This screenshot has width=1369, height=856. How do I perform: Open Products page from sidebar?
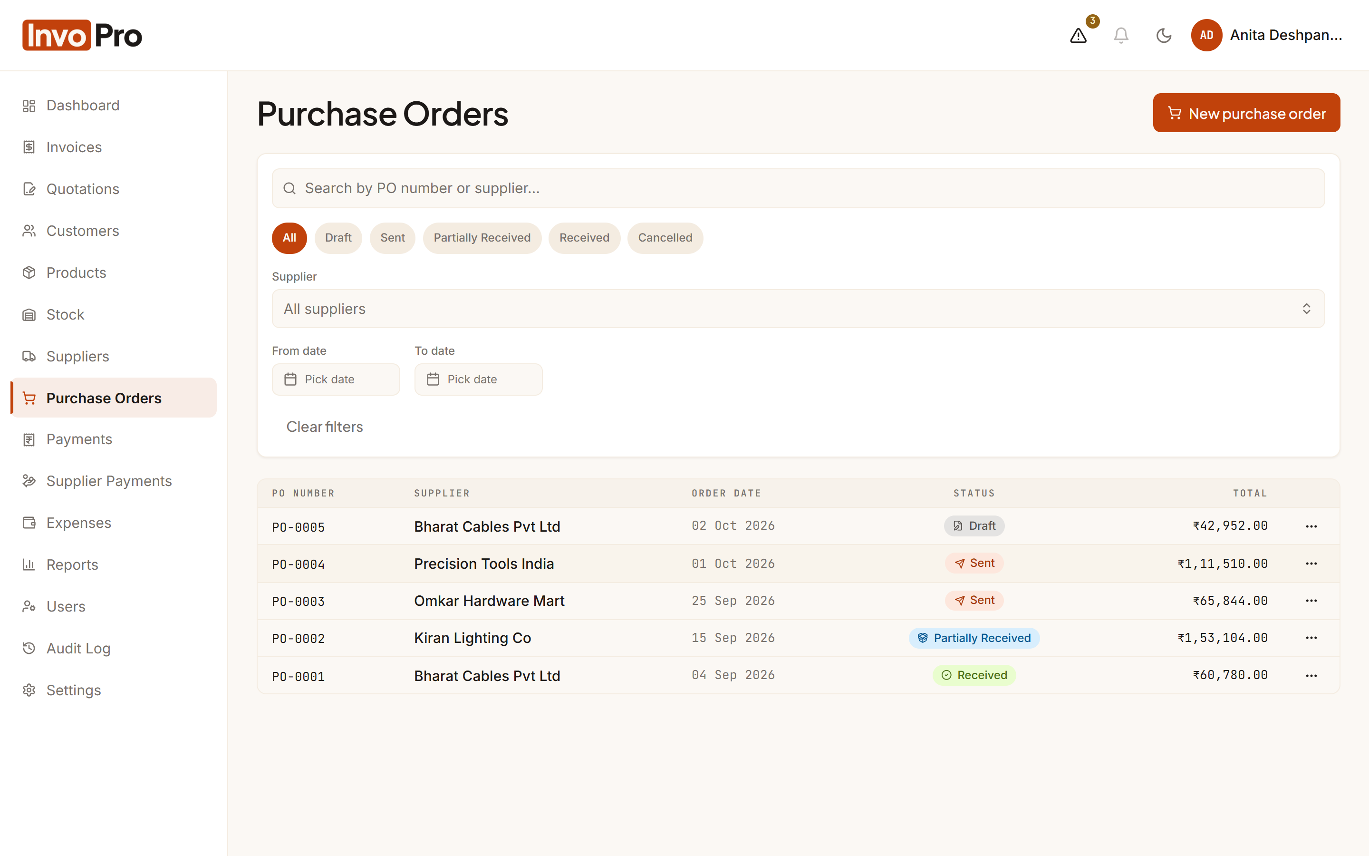(114, 273)
